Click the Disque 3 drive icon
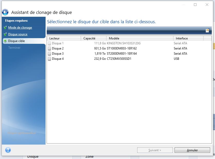This screenshot has width=215, height=159. click(x=49, y=54)
